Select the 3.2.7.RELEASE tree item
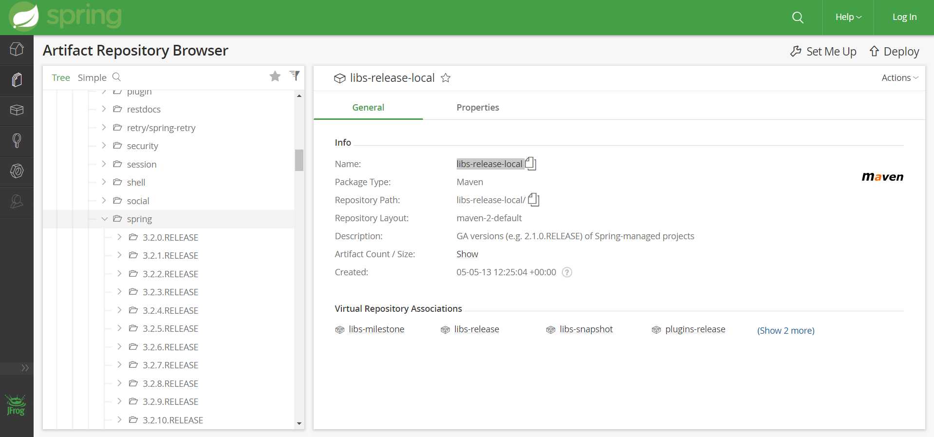Image resolution: width=934 pixels, height=437 pixels. 170,365
